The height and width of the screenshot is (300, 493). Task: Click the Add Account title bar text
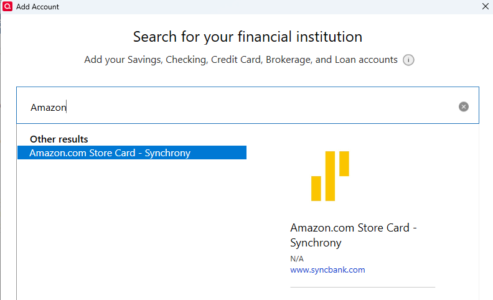pos(37,6)
